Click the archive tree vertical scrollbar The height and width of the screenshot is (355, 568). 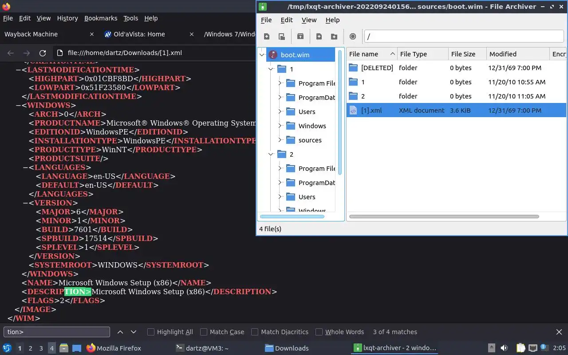tap(340, 112)
